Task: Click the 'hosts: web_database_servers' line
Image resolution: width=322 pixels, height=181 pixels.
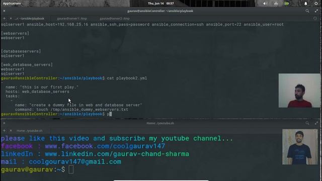Action: 37,92
